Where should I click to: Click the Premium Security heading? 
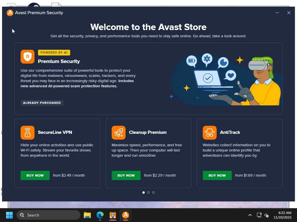[x=59, y=61]
